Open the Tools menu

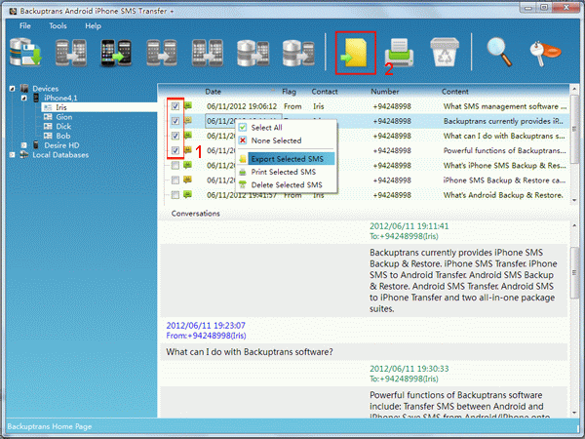coord(58,25)
